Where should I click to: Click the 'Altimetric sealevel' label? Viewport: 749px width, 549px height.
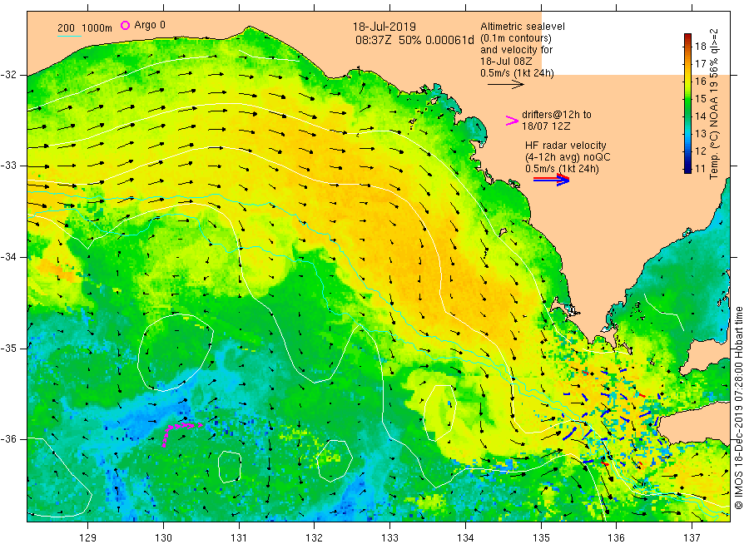coord(522,27)
